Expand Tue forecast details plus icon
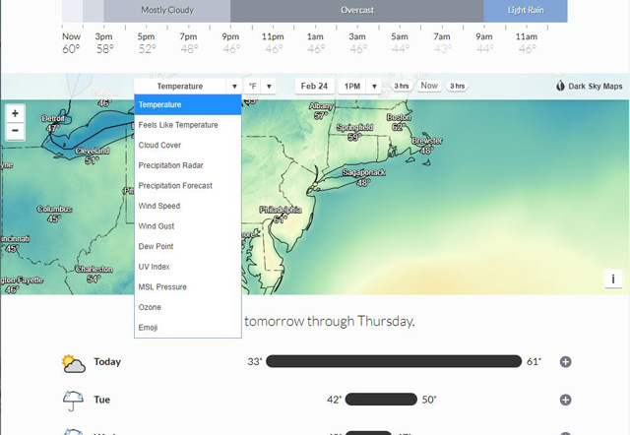This screenshot has width=630, height=435. (x=565, y=400)
